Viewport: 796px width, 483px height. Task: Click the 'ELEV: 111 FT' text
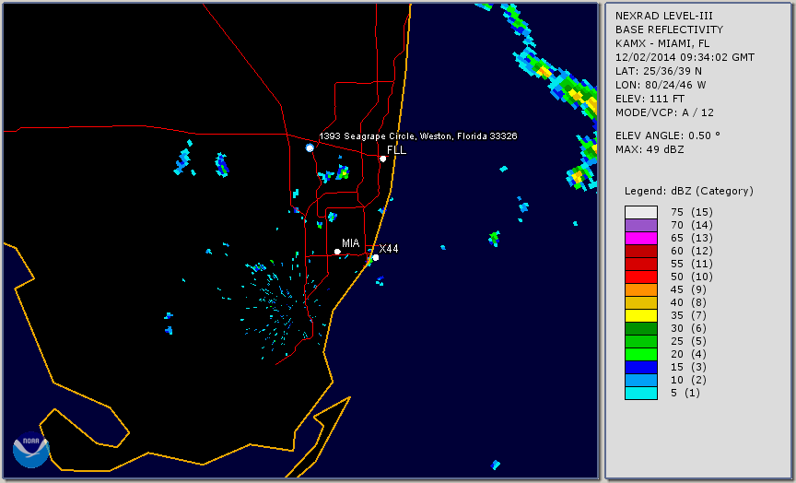coord(650,99)
